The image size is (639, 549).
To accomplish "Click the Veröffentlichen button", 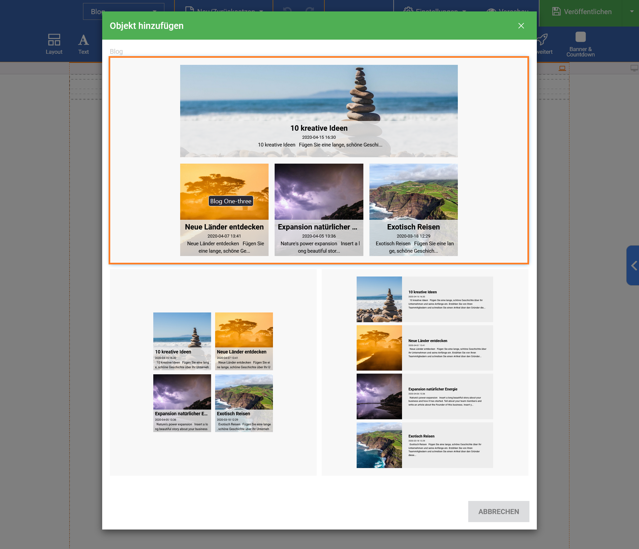I will (582, 12).
